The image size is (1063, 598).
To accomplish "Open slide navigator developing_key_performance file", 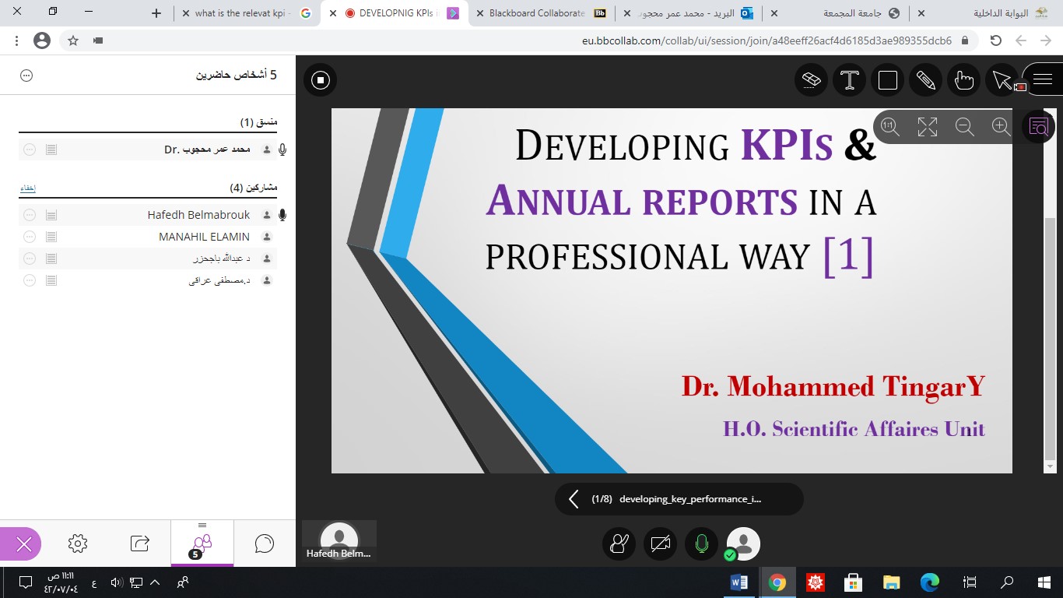I will (x=689, y=499).
